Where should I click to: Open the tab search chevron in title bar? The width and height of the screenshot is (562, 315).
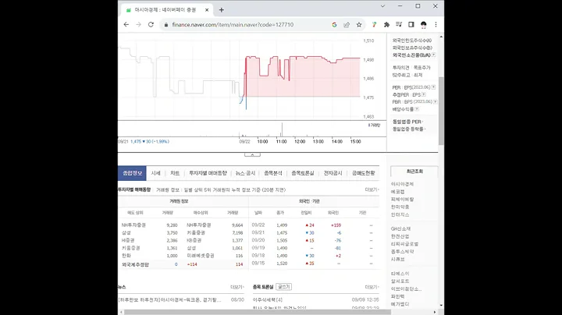tap(382, 6)
